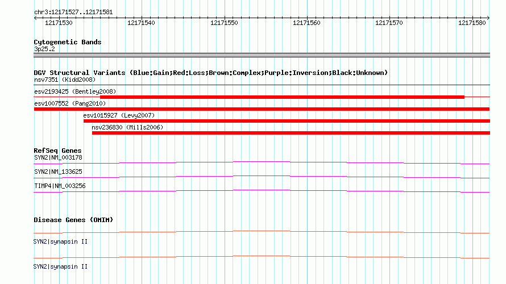Click the red esv1015927 loss bar

(287, 121)
